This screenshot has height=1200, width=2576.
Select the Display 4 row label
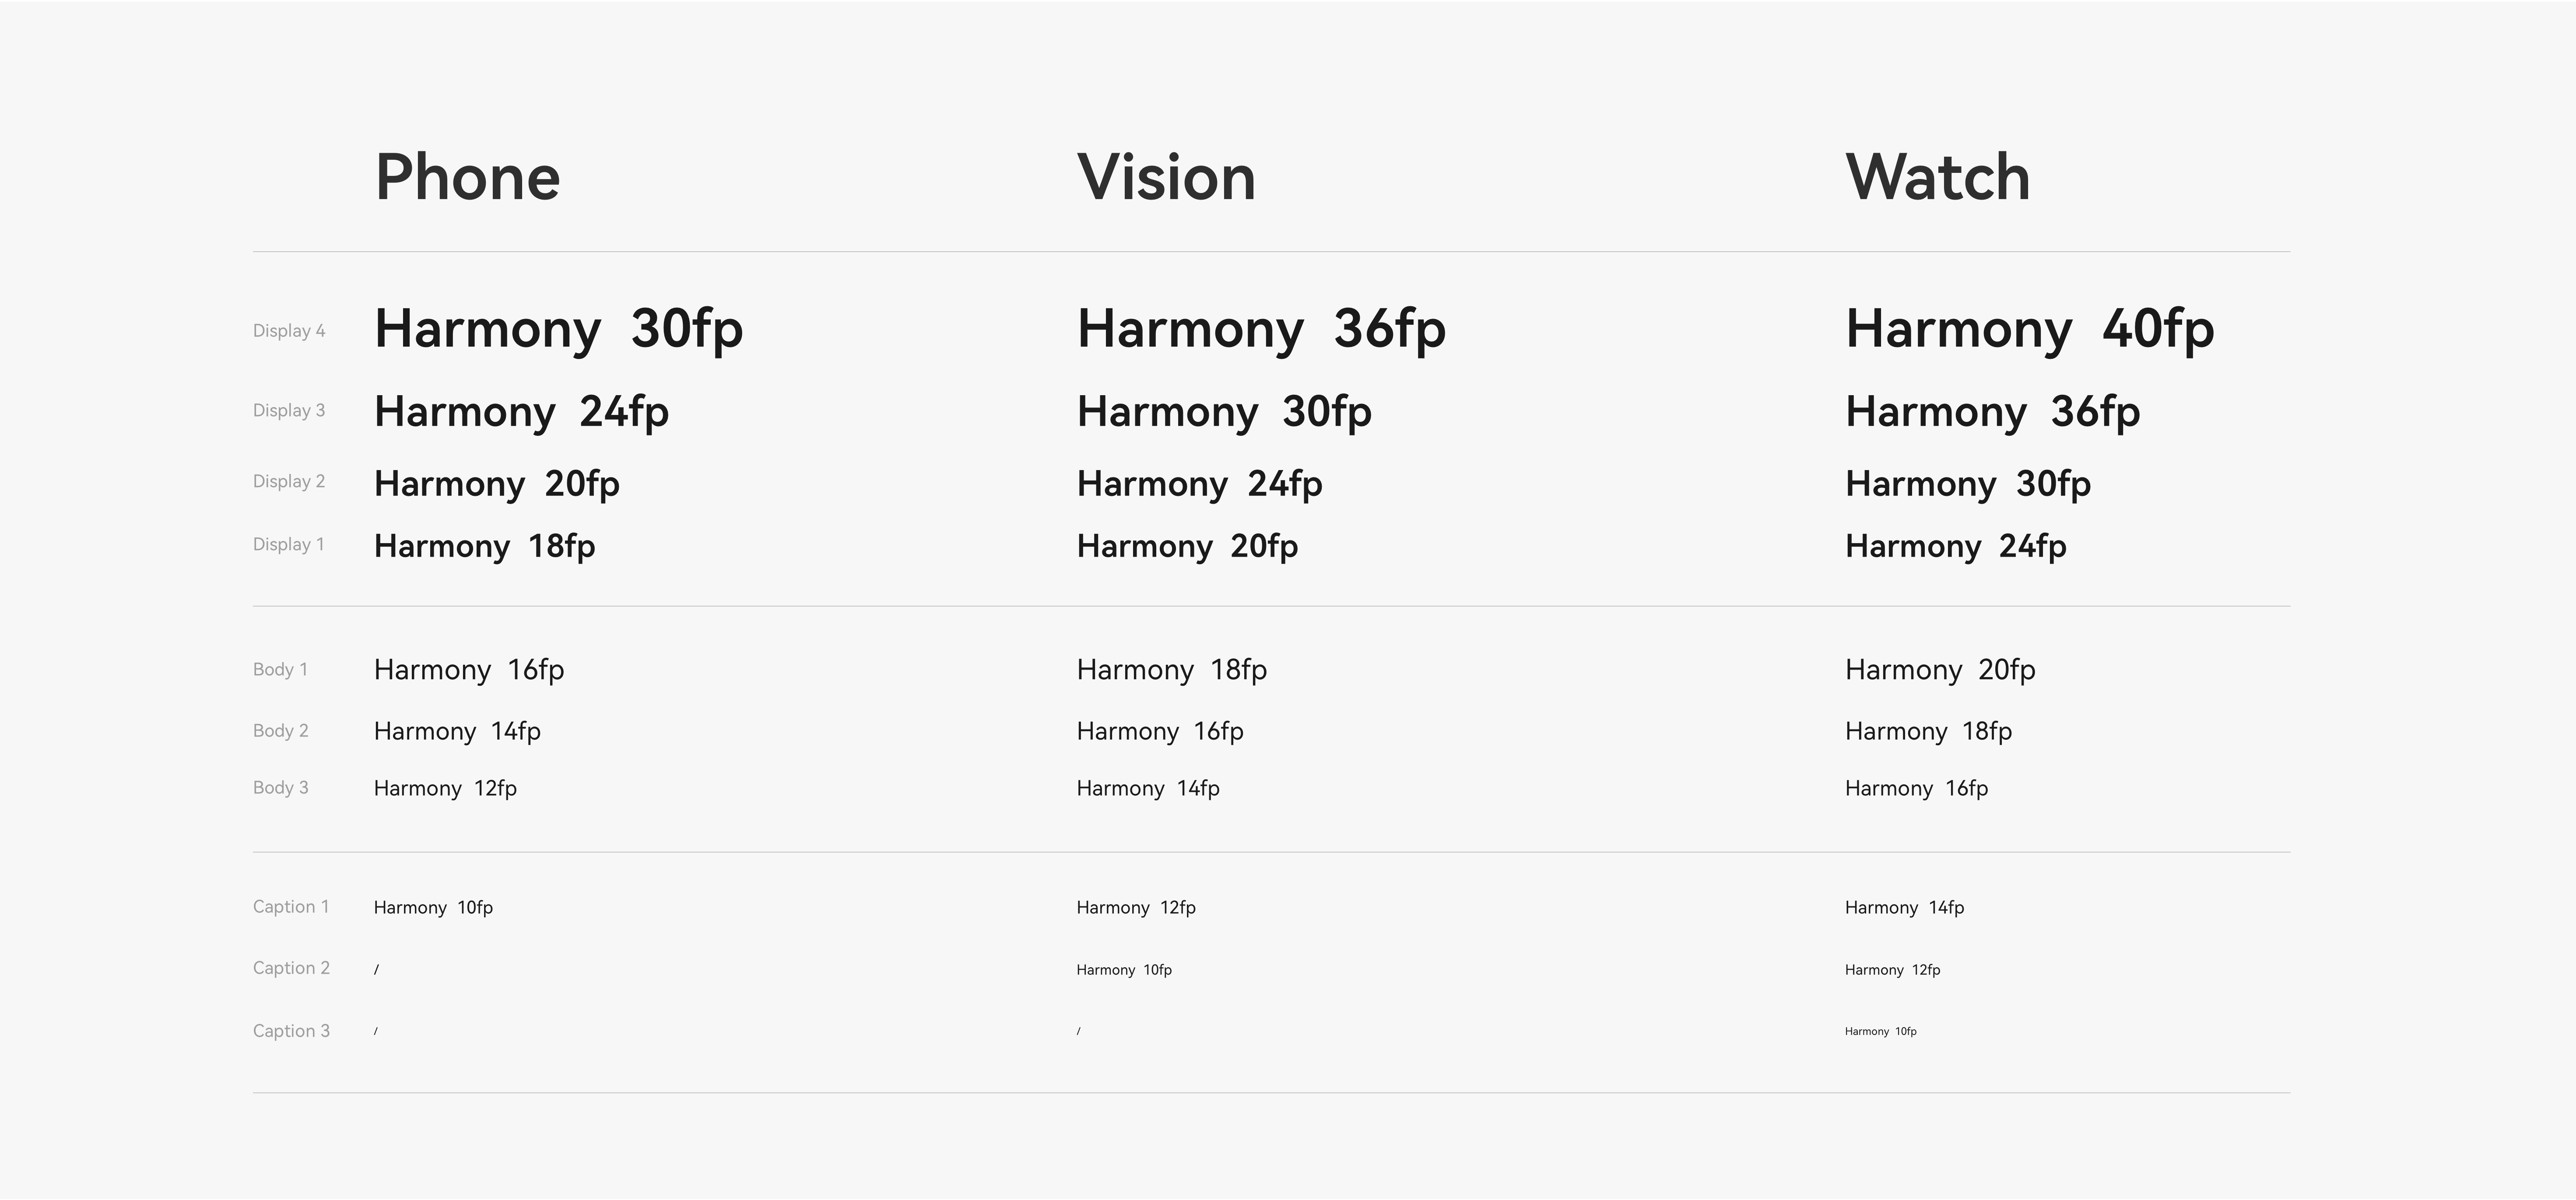(289, 331)
